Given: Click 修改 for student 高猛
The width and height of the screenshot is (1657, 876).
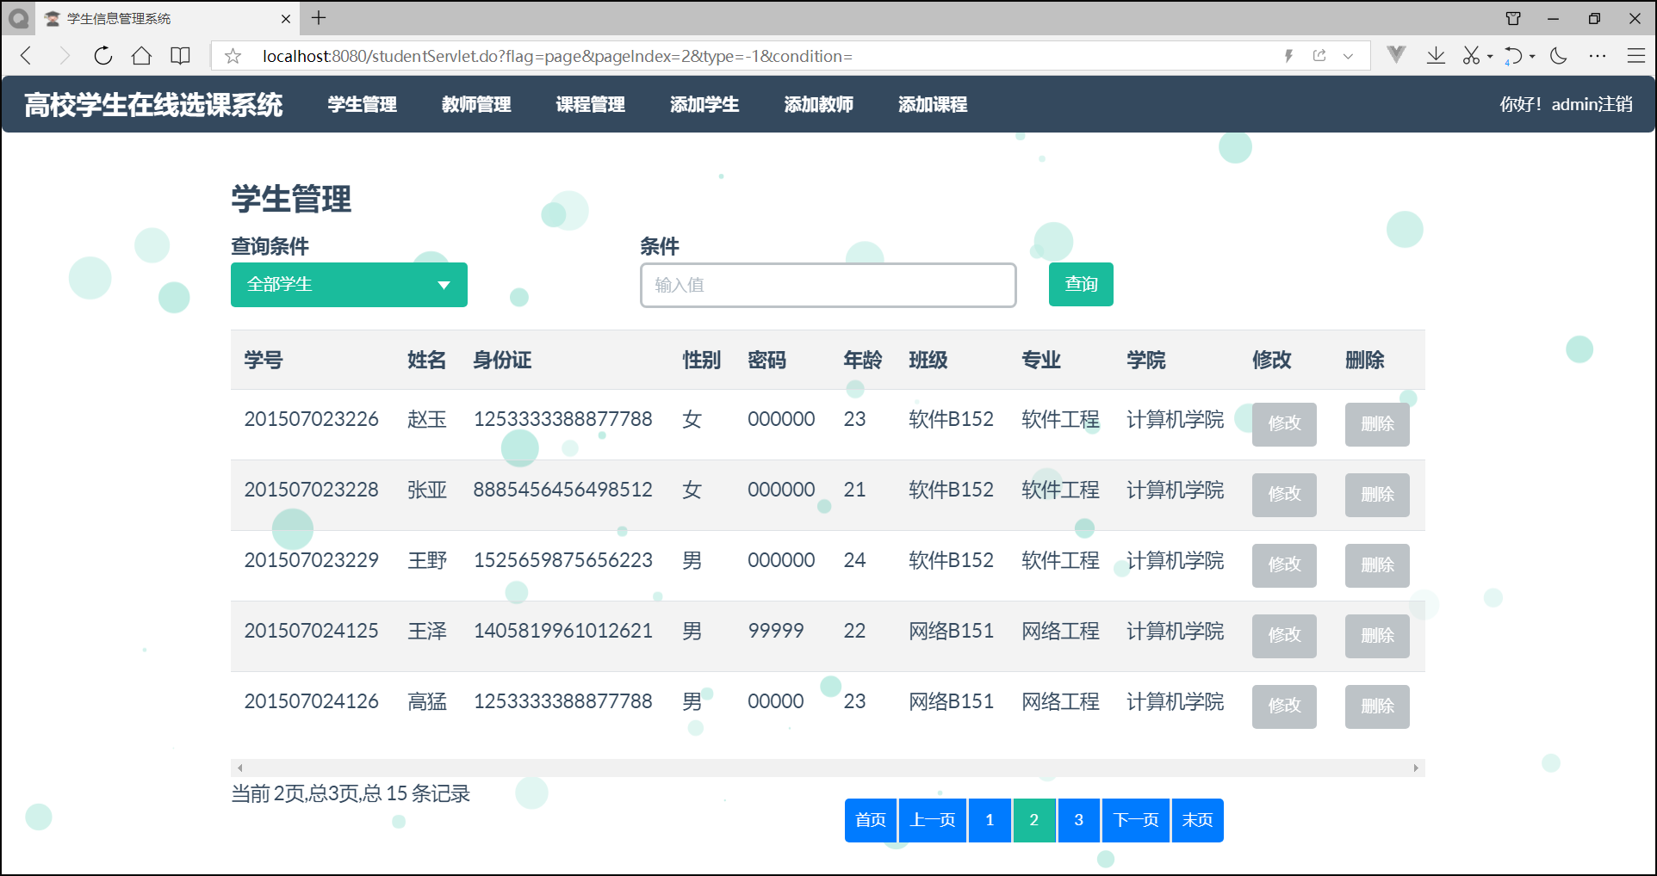Looking at the screenshot, I should coord(1284,706).
